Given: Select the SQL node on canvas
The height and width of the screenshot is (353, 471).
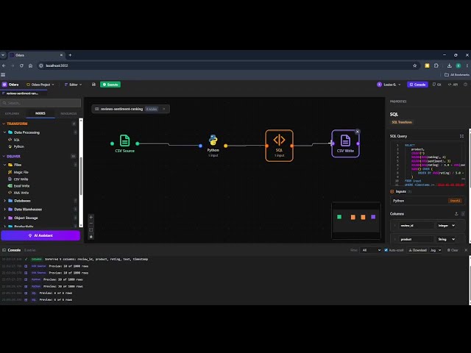Looking at the screenshot, I should coord(279,146).
